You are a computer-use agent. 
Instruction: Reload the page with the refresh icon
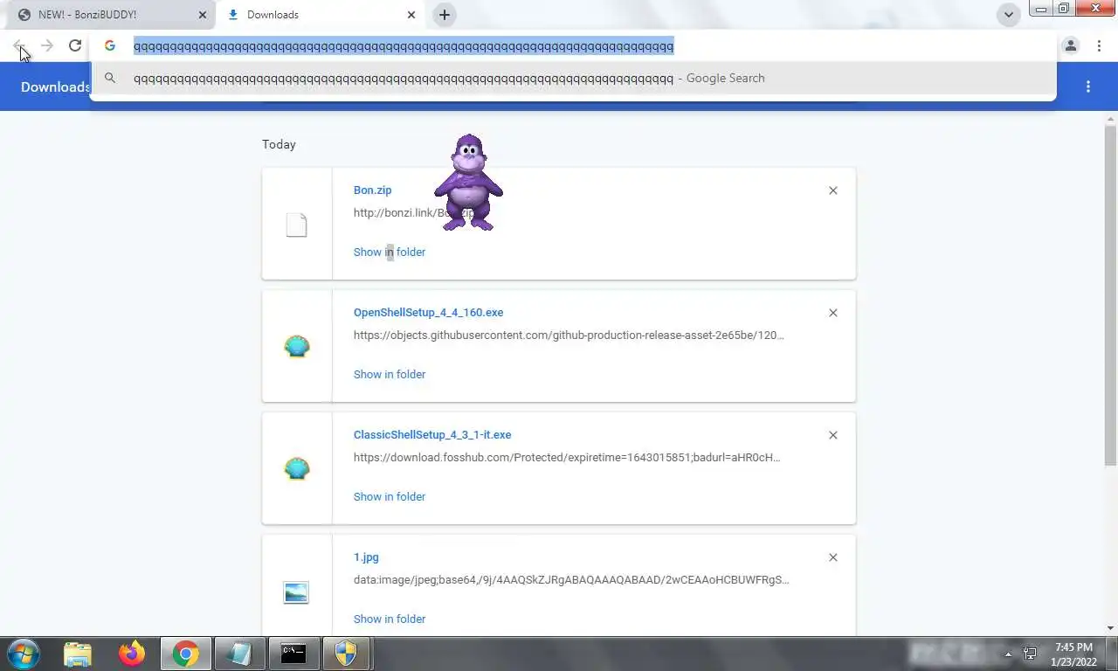75,46
